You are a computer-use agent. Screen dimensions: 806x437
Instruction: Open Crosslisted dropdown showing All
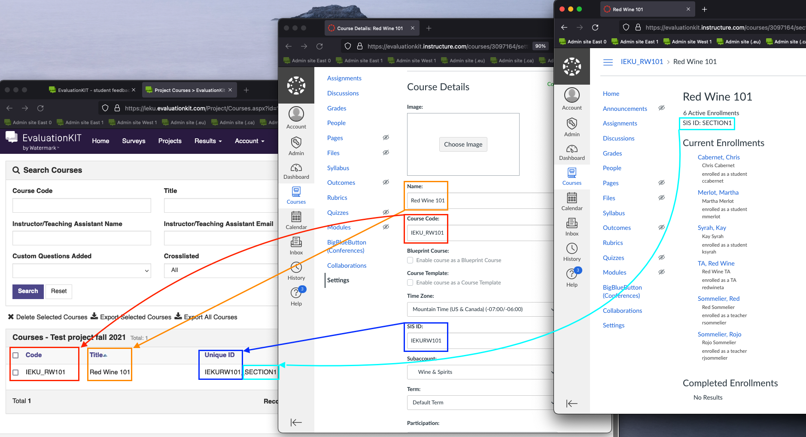coord(221,270)
